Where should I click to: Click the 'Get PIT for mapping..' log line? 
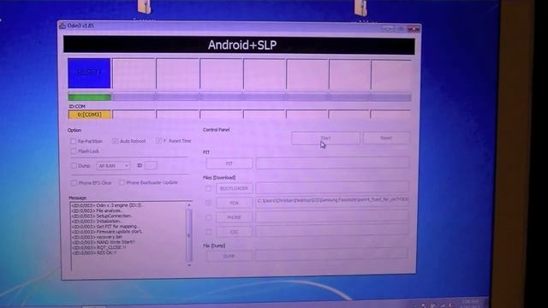104,226
